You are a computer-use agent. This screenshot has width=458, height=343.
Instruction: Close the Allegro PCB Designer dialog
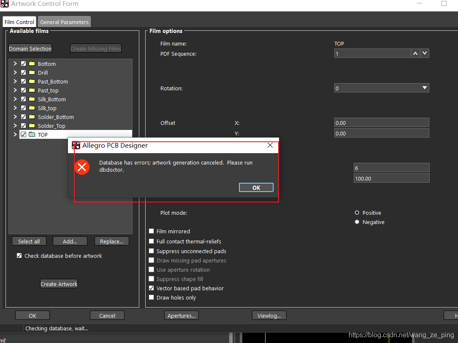[270, 146]
